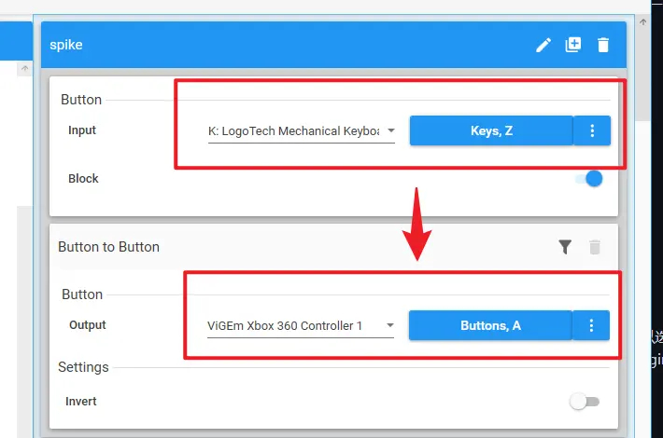663x438 pixels.
Task: Open the ViGEm Xbox 360 Controller dropdown
Action: (301, 326)
